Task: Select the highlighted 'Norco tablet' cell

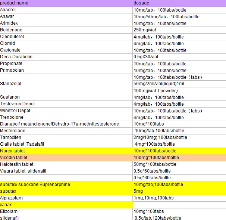Action: click(x=66, y=151)
